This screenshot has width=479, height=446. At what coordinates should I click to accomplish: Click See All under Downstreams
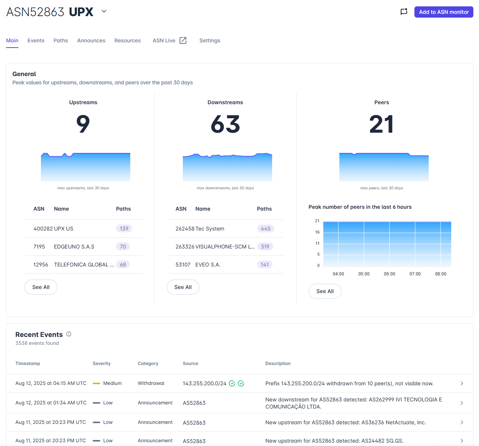point(183,287)
